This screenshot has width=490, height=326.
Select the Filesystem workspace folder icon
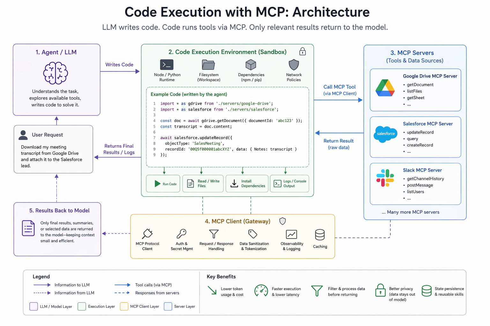point(208,65)
